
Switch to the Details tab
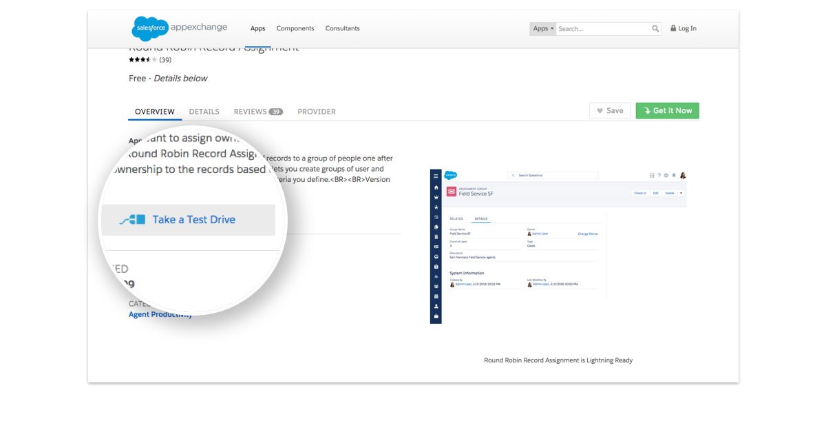(x=204, y=112)
